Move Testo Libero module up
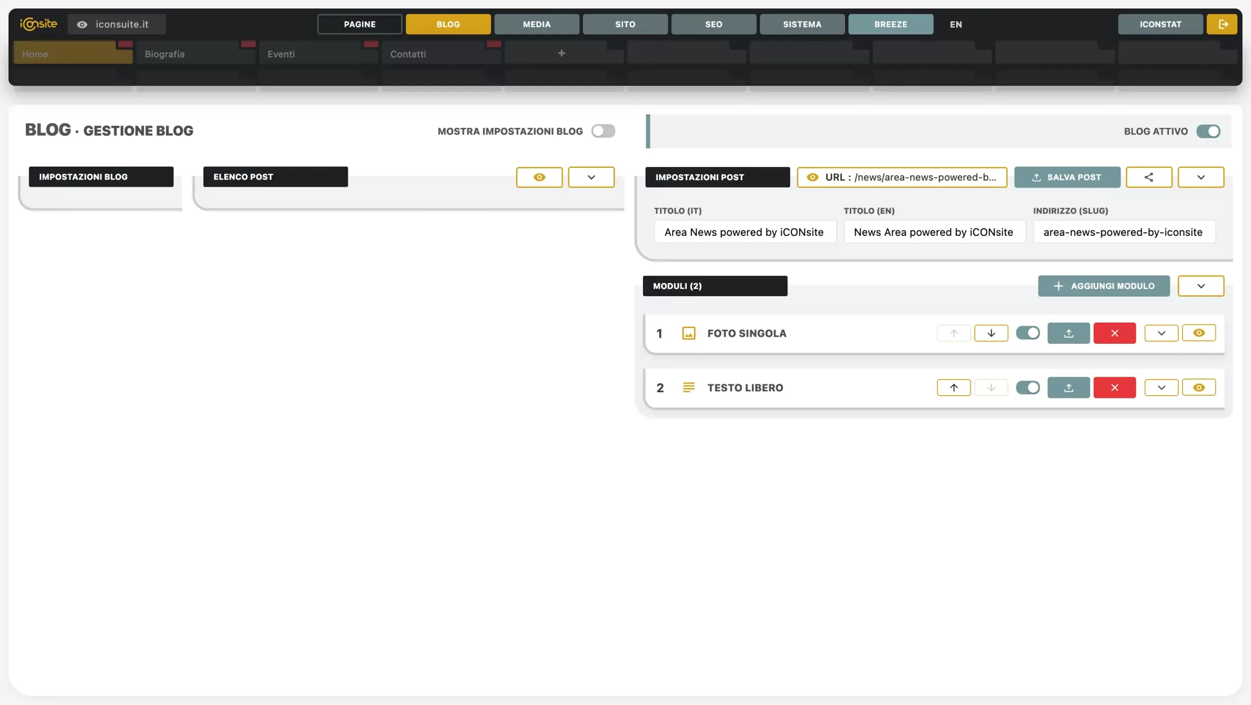This screenshot has width=1251, height=705. coord(954,388)
